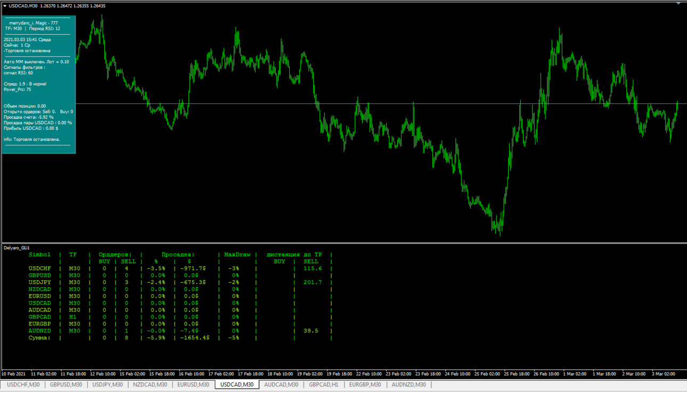The height and width of the screenshot is (393, 687).
Task: Click 'Авто ММ выключен. Лот = 0.10' line
Action: 36,62
